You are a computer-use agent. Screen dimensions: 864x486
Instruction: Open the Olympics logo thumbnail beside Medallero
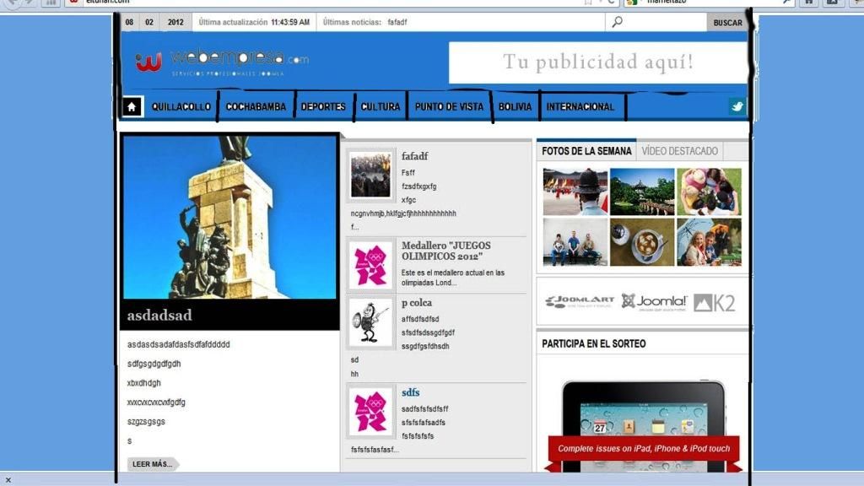[x=370, y=266]
